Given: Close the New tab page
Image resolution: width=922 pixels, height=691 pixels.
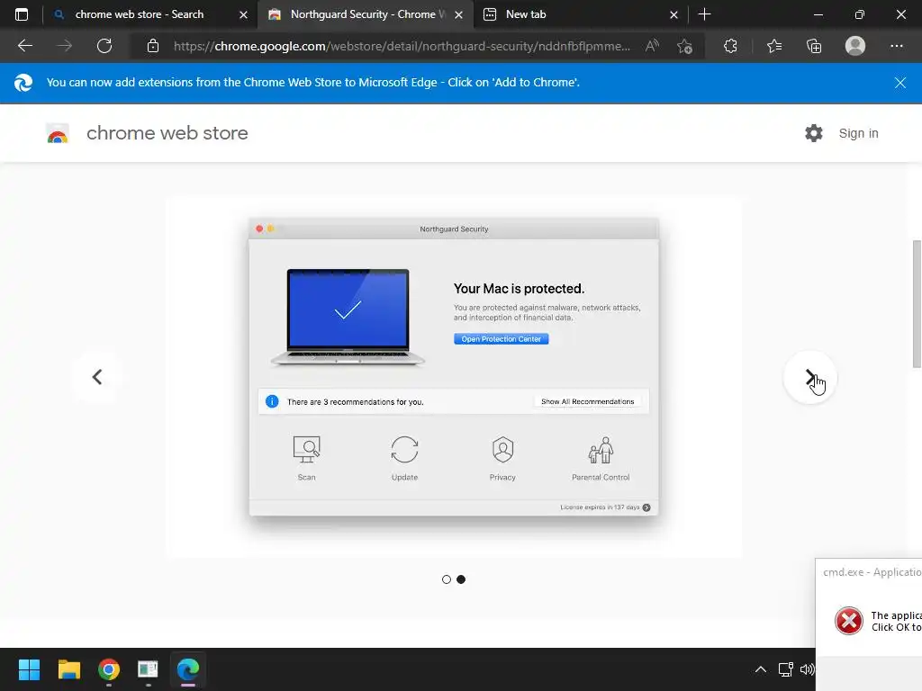Looking at the screenshot, I should (673, 14).
